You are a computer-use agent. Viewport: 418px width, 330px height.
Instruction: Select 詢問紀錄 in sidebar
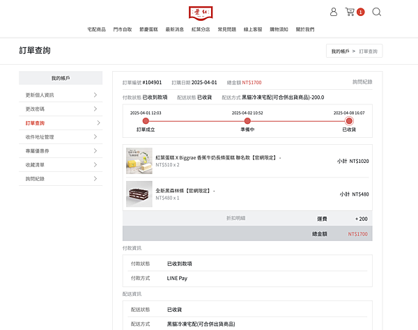[x=61, y=179]
